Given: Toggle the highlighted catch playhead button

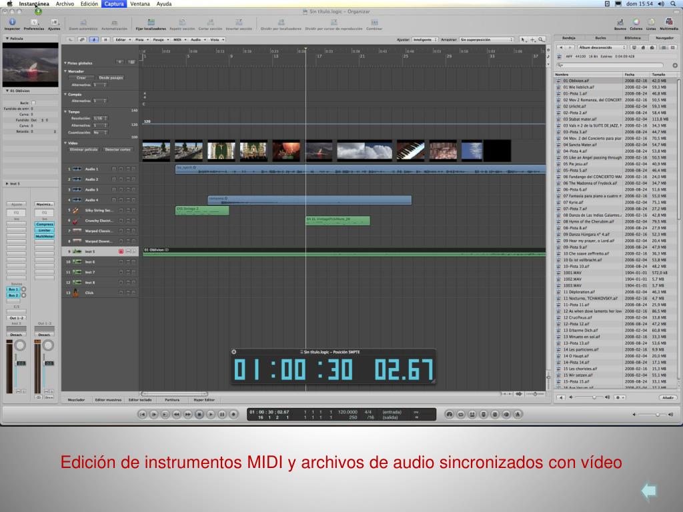Looking at the screenshot, I should click(93, 39).
